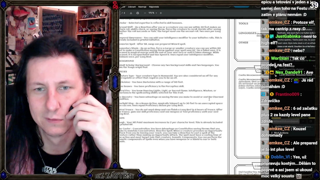This screenshot has height=180, width=320.
Task: Click Jemkee_CZ on the 'Kouzel dohromady' message
Action: click(278, 129)
